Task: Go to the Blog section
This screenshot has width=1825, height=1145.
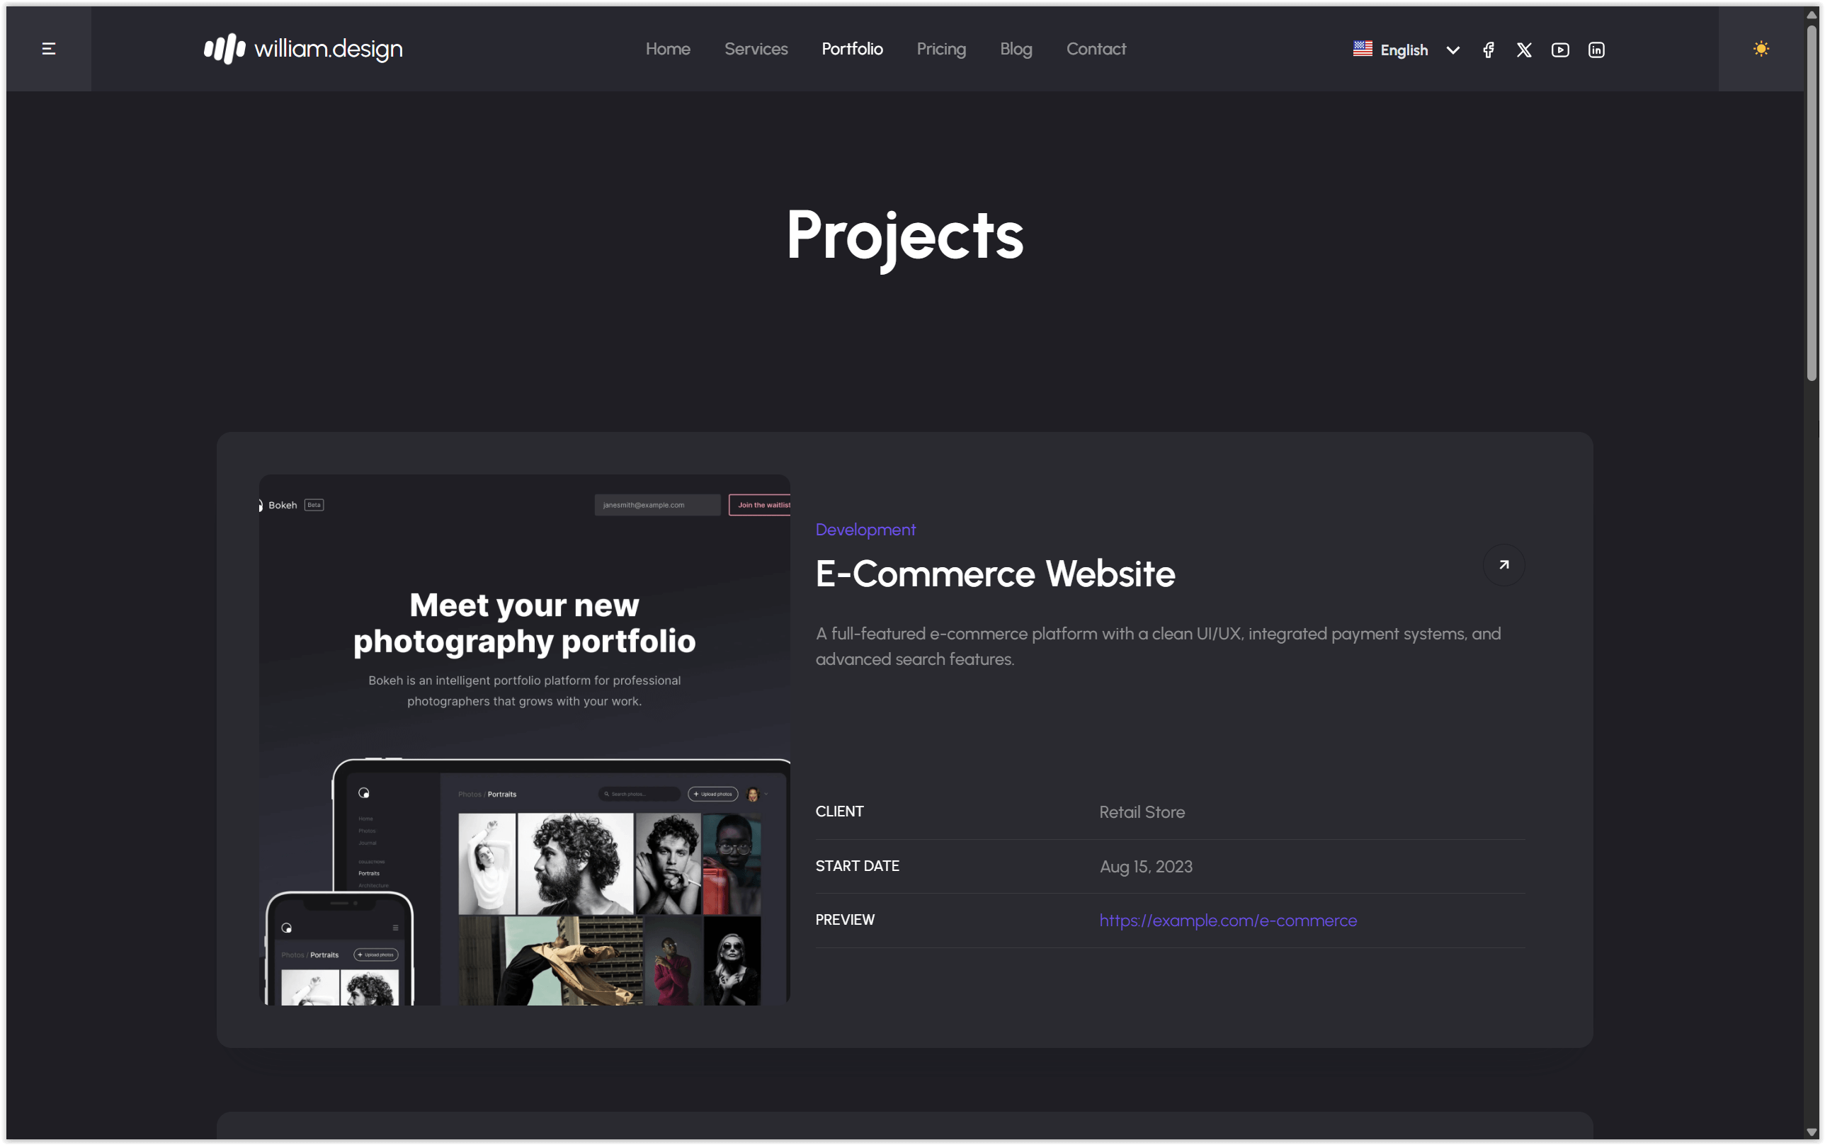Action: [x=1015, y=48]
